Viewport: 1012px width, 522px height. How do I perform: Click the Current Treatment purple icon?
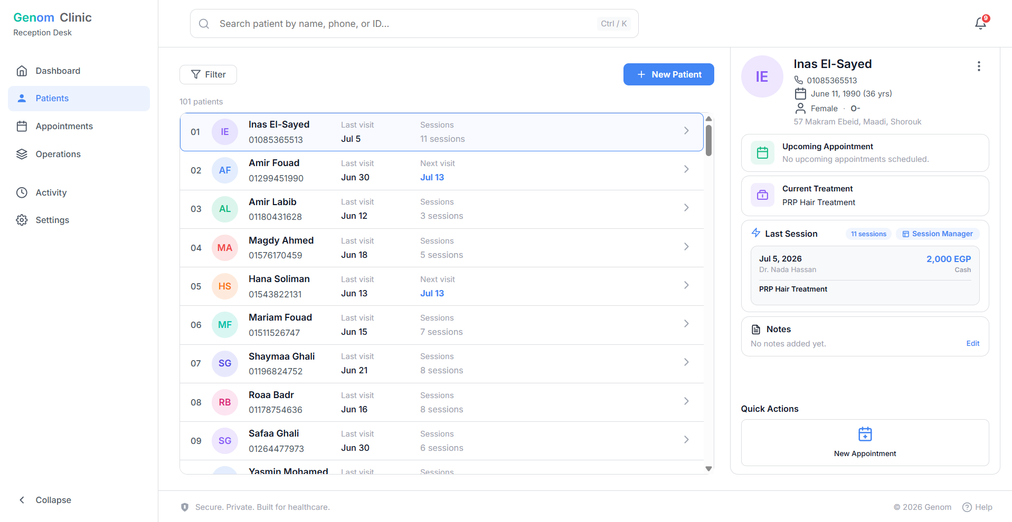[762, 195]
